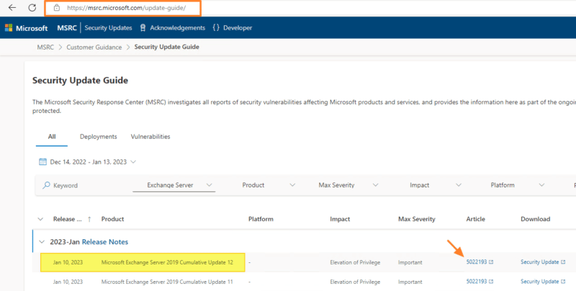Open the Security Updates menu item
576x291 pixels.
(108, 28)
